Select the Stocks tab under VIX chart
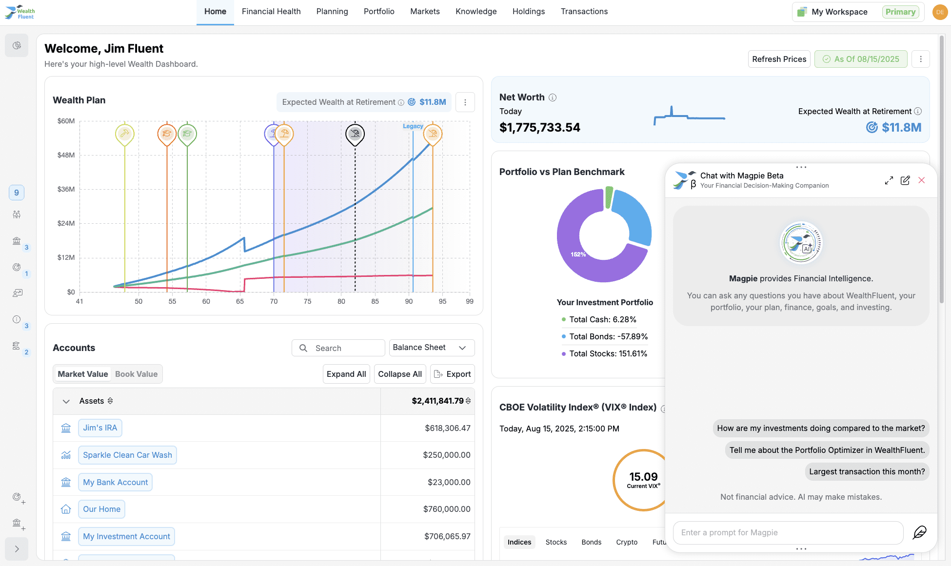The image size is (951, 566). click(x=556, y=542)
